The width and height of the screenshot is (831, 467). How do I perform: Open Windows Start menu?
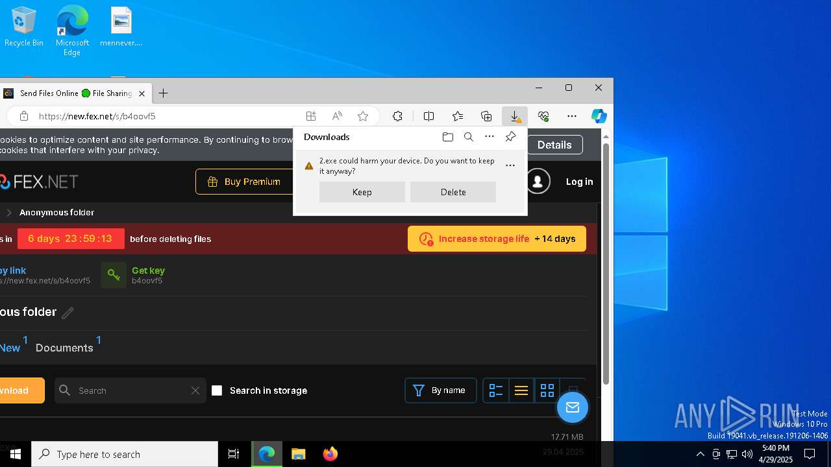[x=16, y=454]
